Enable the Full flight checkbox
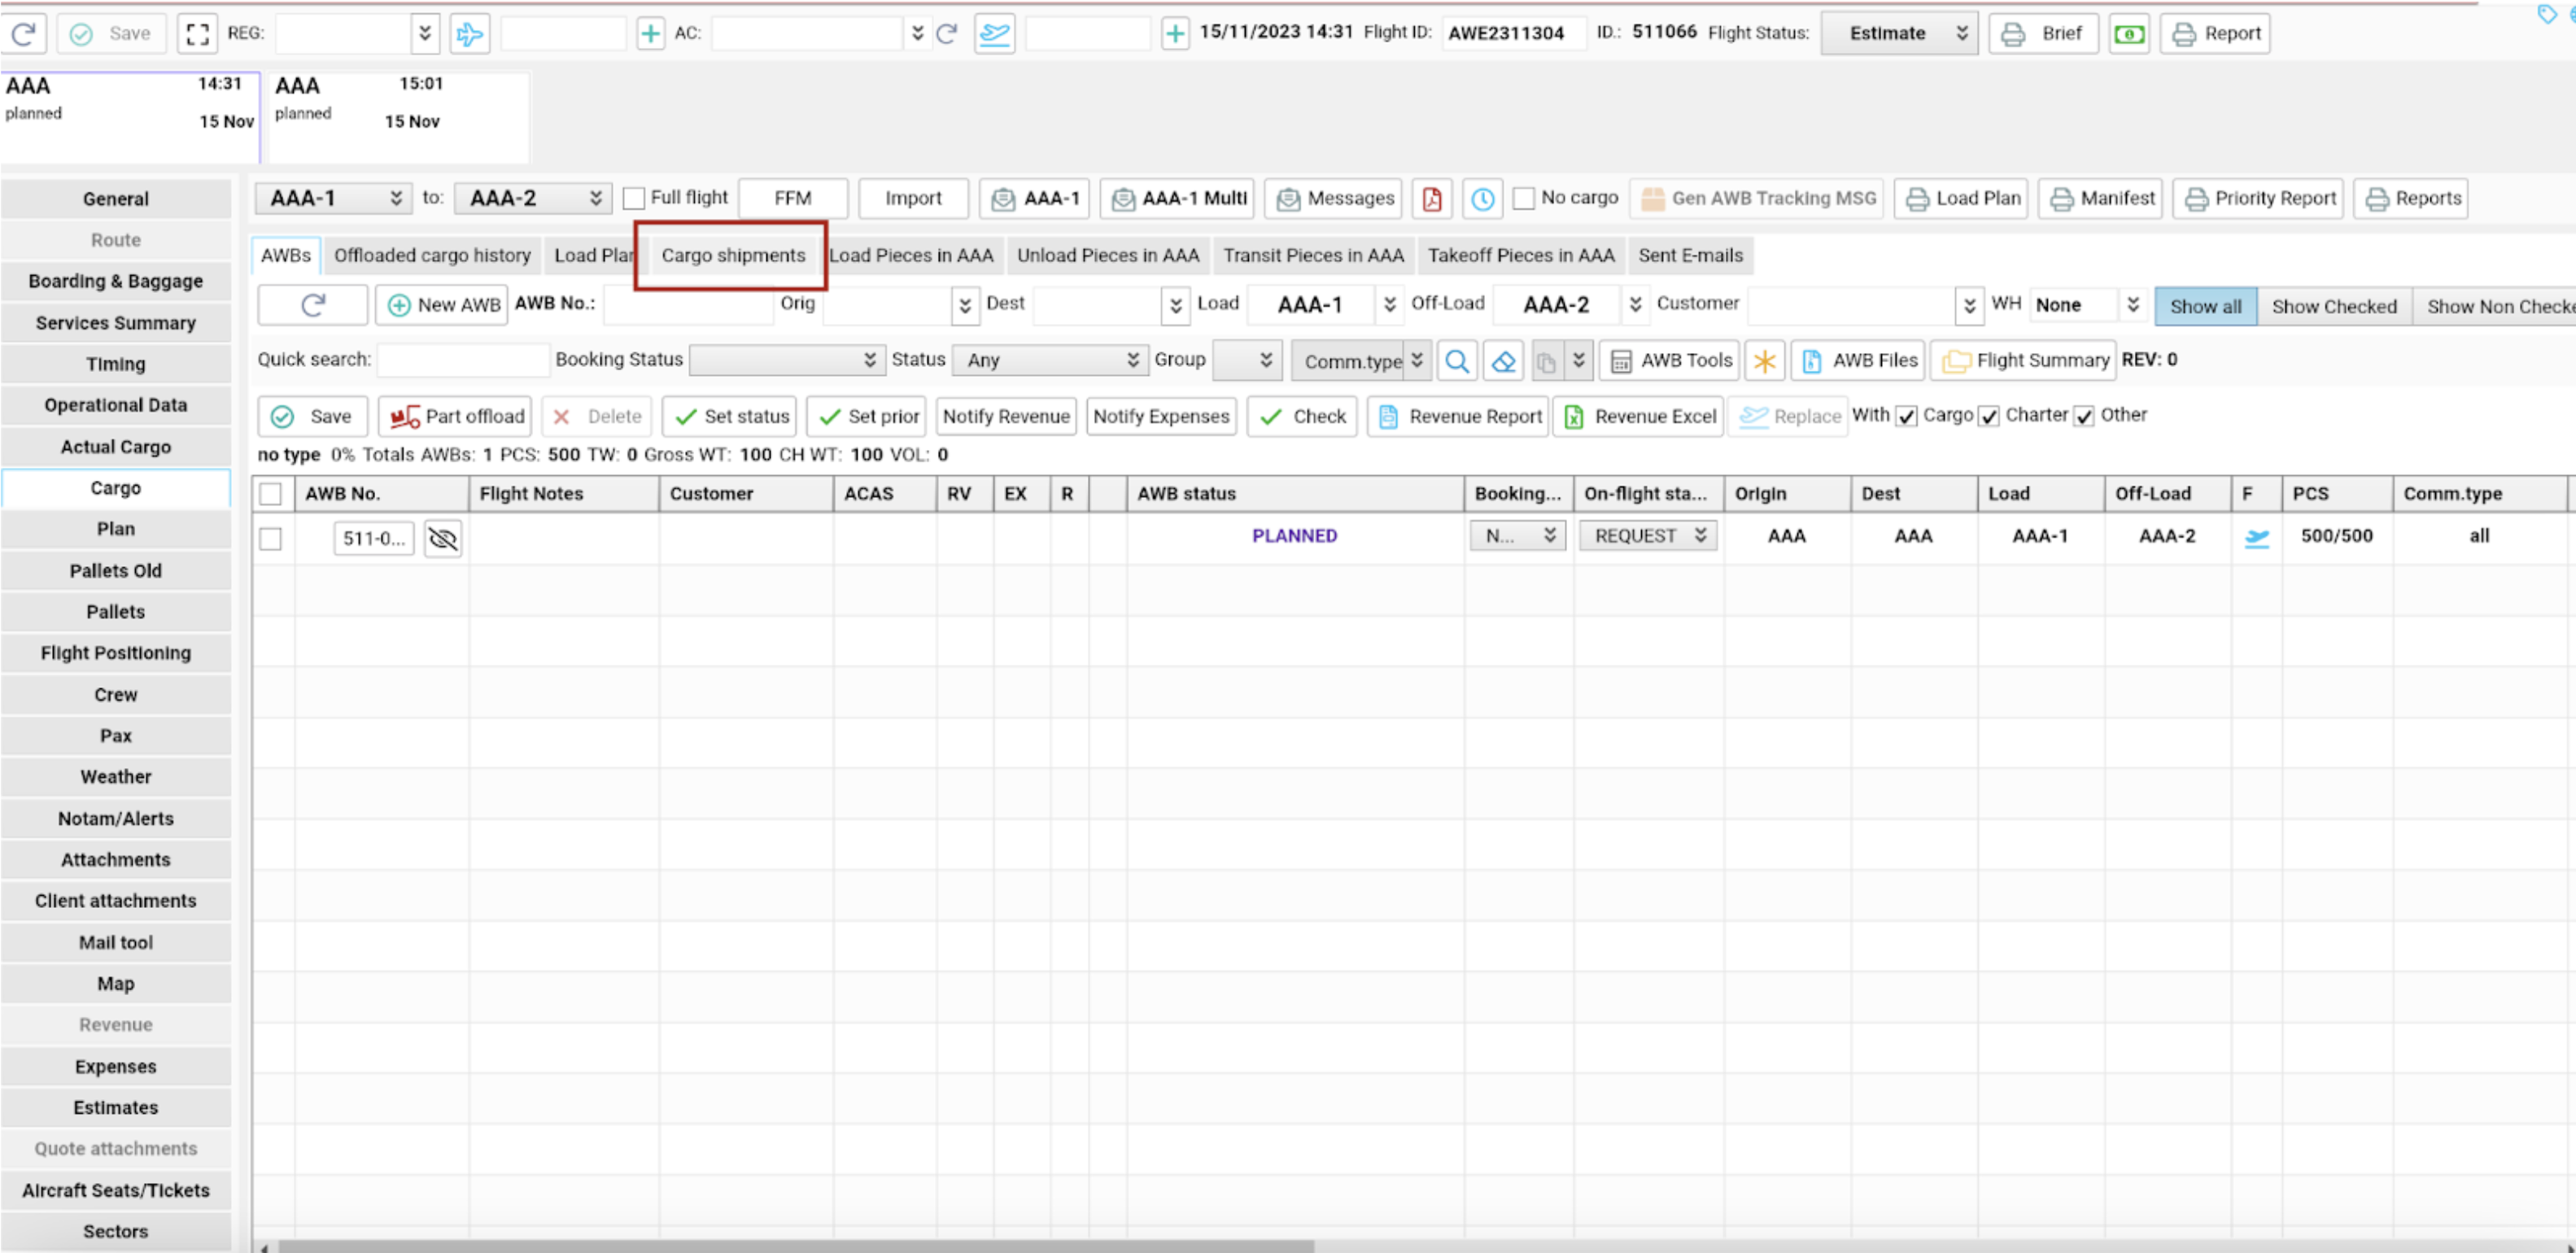 click(x=634, y=198)
